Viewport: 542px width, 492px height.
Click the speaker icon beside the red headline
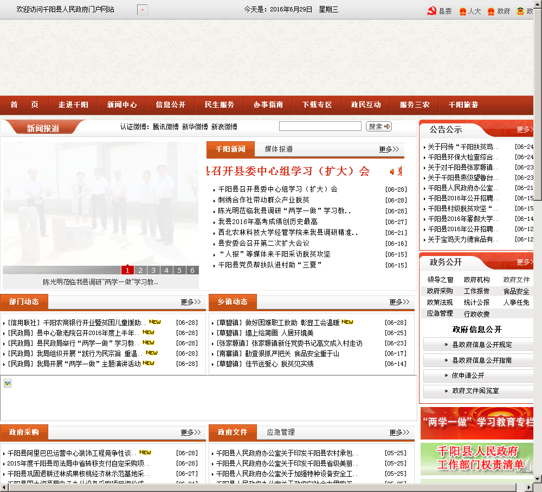pos(392,172)
